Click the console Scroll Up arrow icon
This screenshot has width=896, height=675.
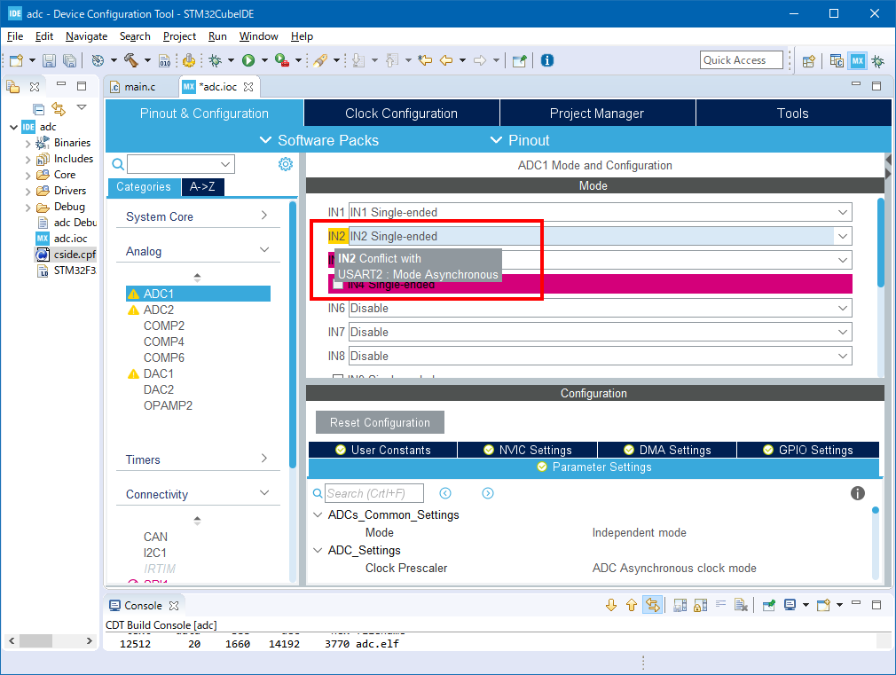632,605
